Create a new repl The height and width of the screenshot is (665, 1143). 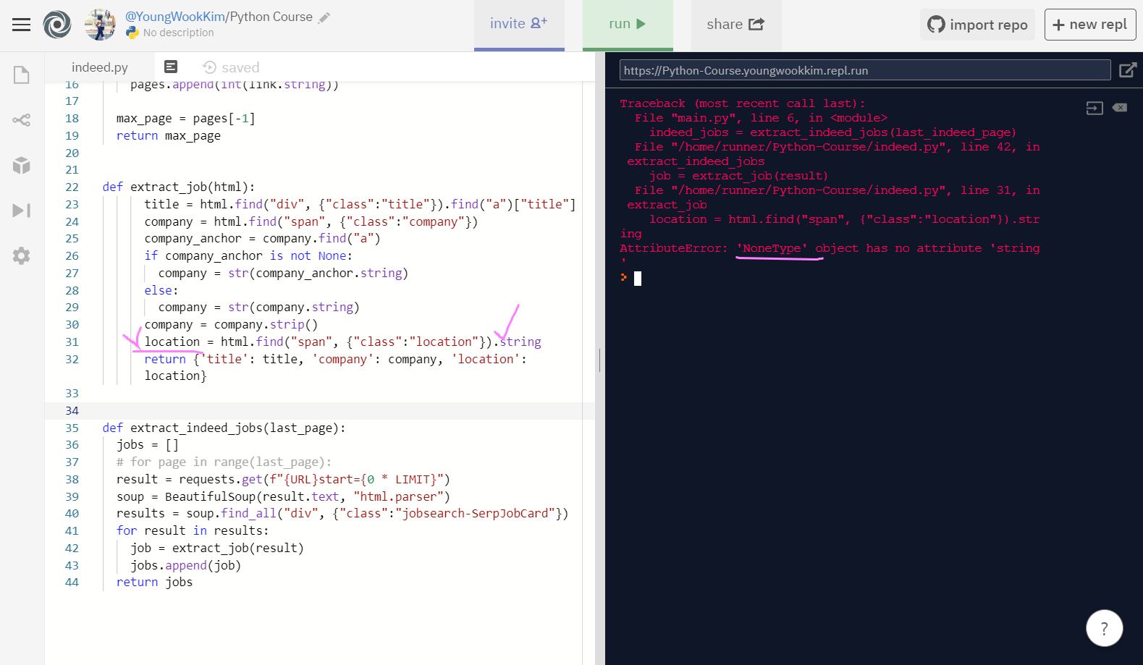click(1090, 25)
